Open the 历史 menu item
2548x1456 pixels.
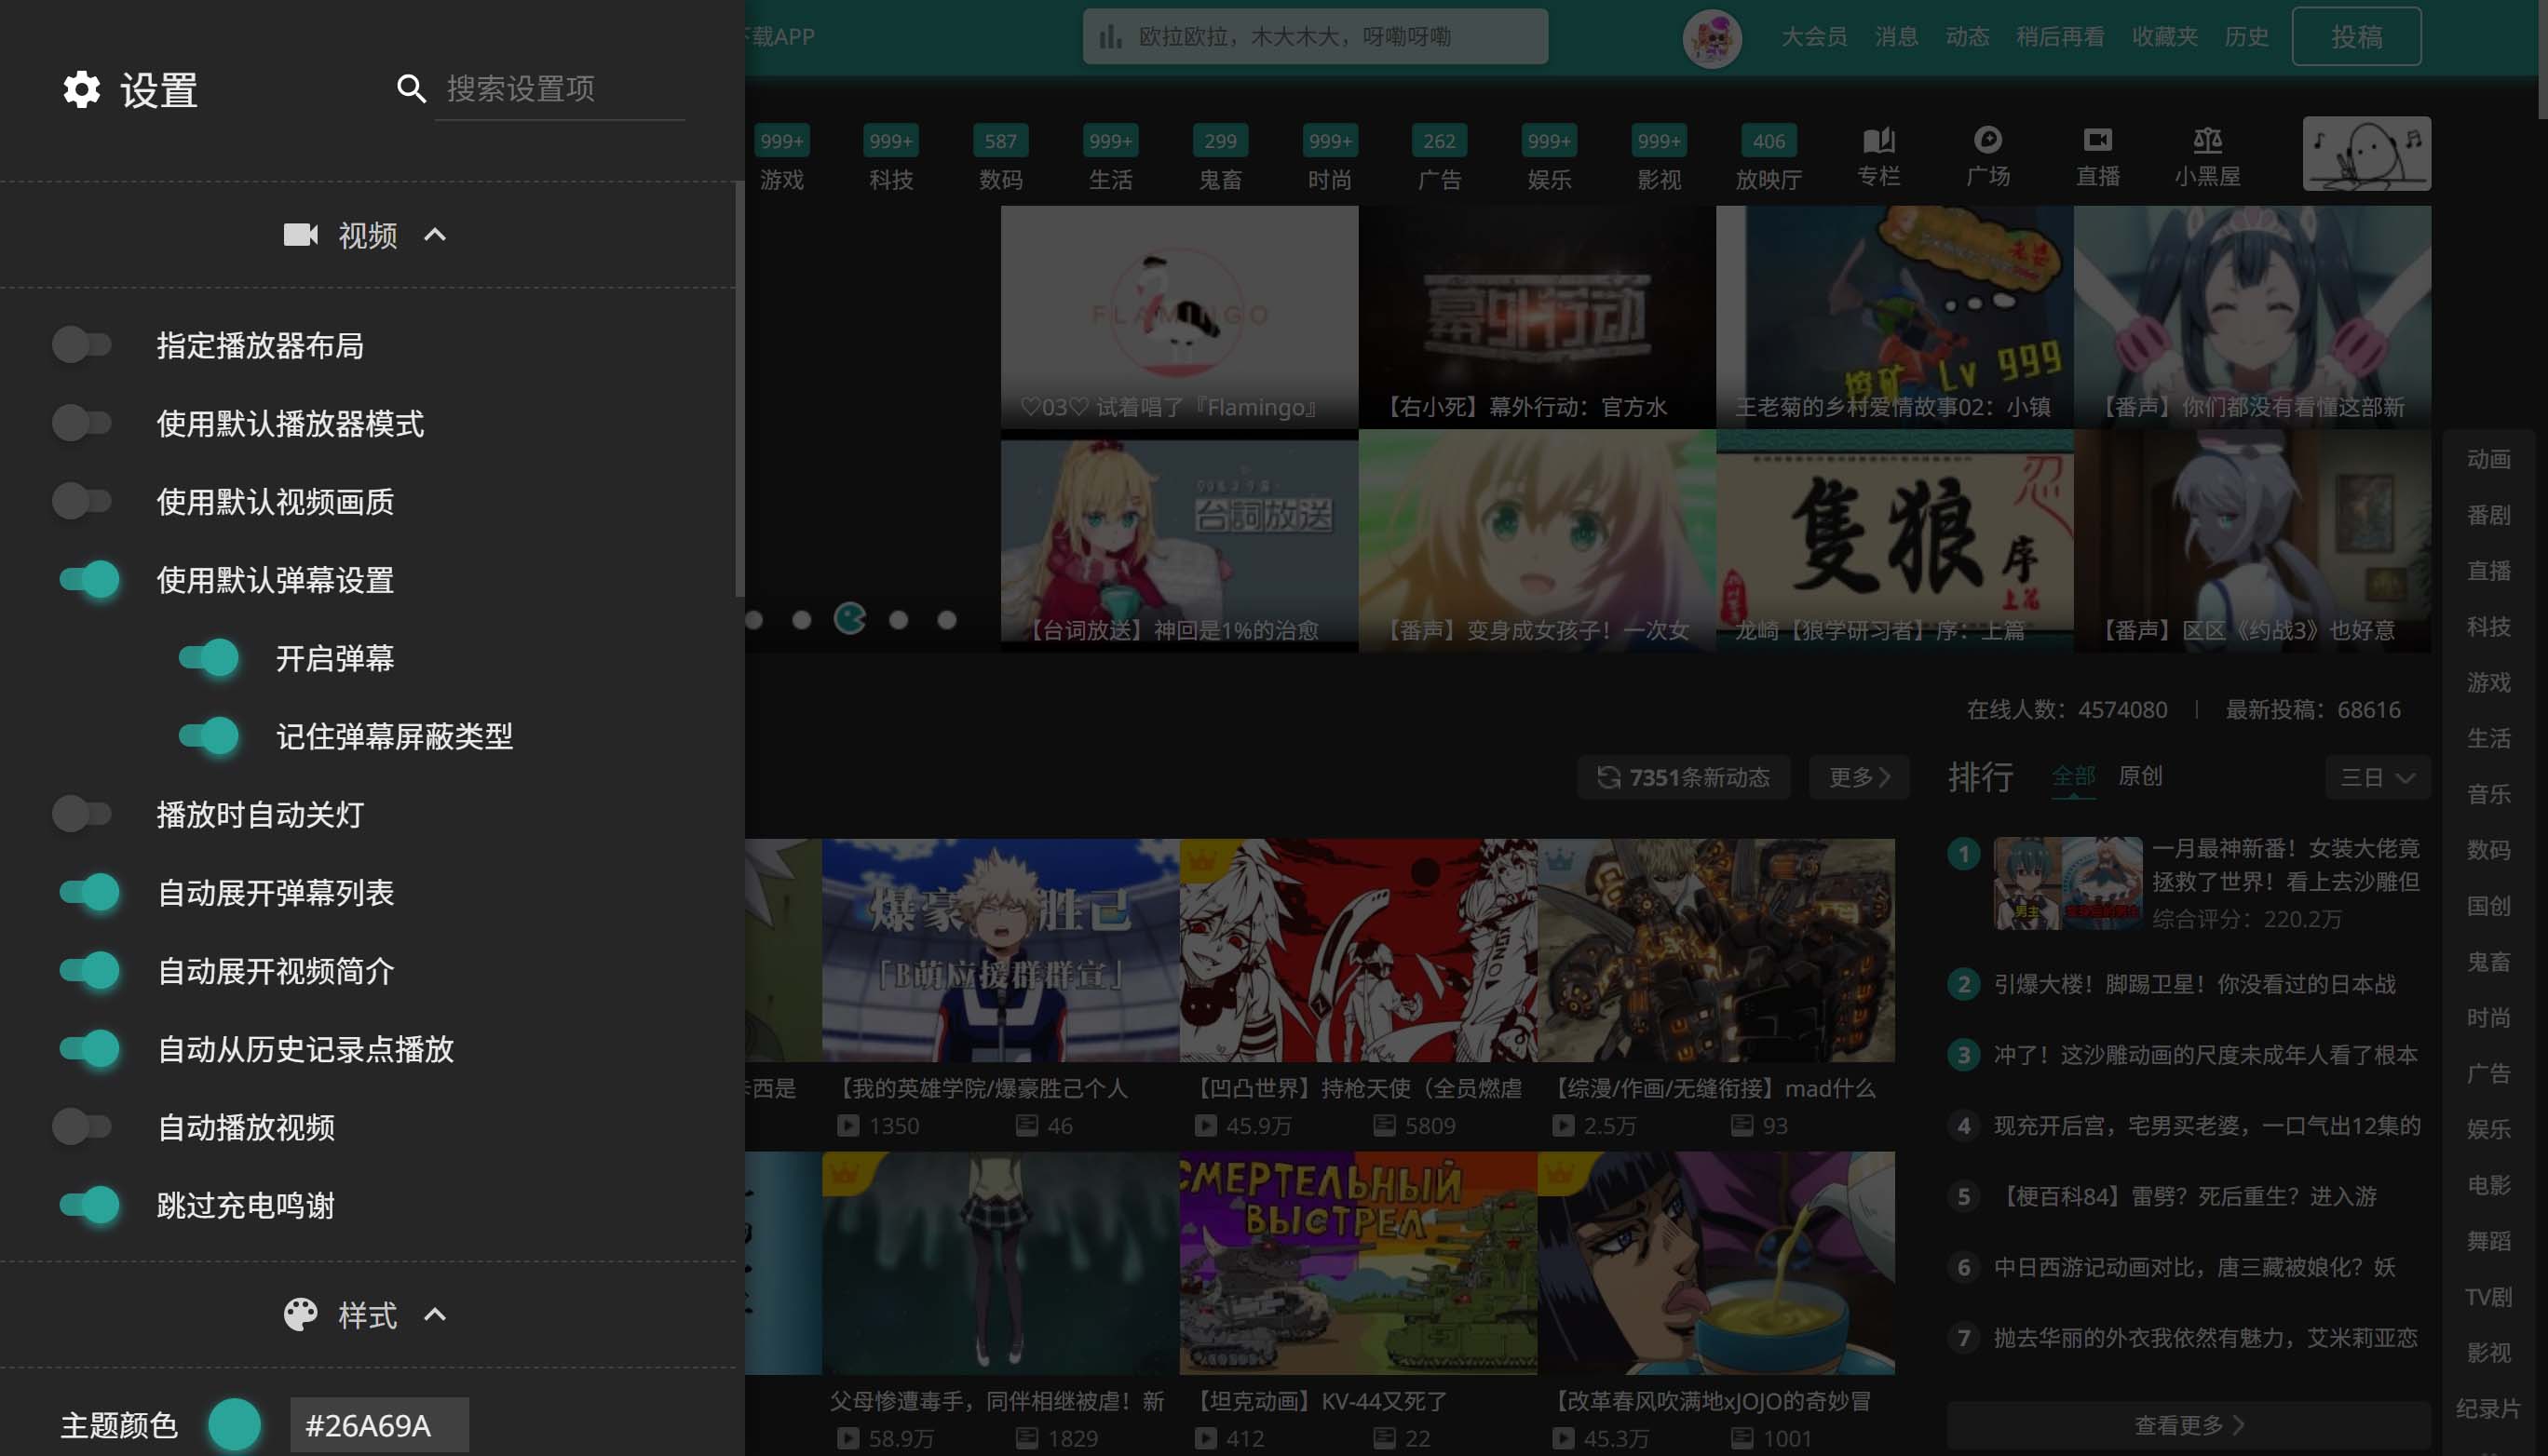tap(2246, 37)
